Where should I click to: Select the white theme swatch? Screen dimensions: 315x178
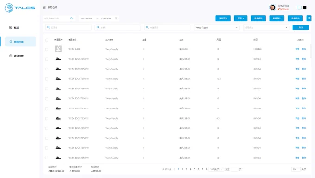(300, 7)
